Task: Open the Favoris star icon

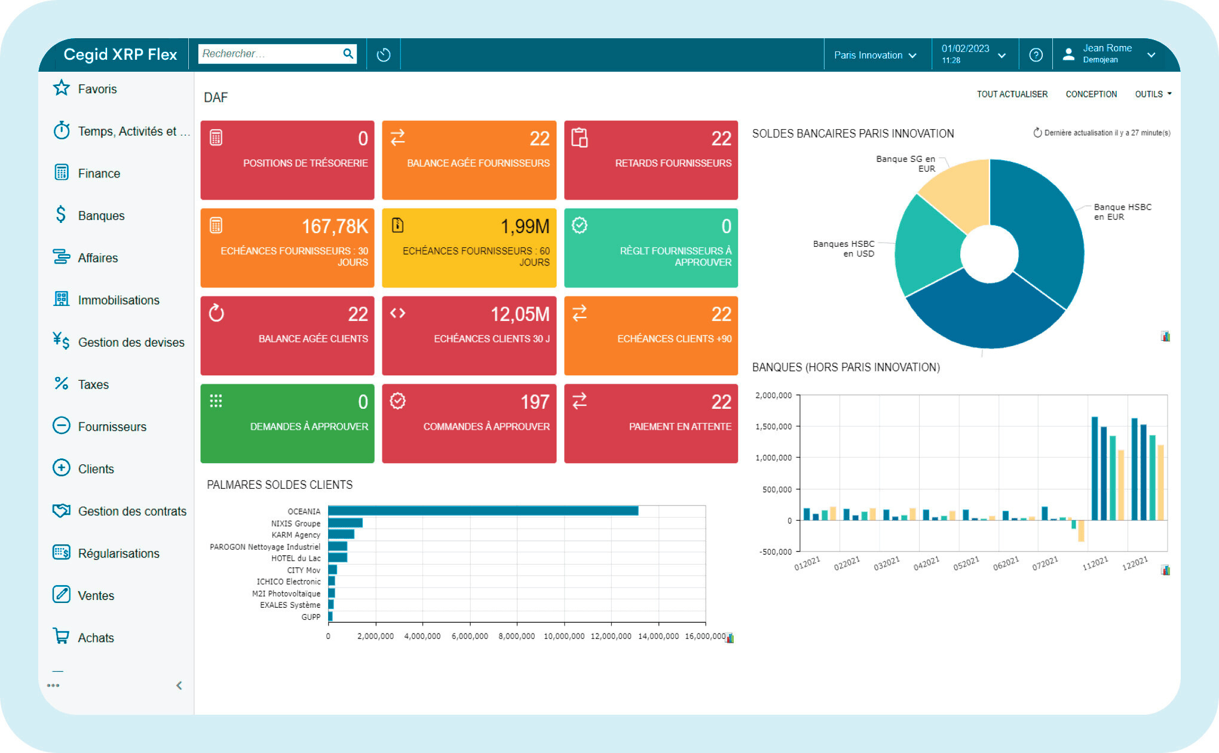Action: click(x=61, y=88)
